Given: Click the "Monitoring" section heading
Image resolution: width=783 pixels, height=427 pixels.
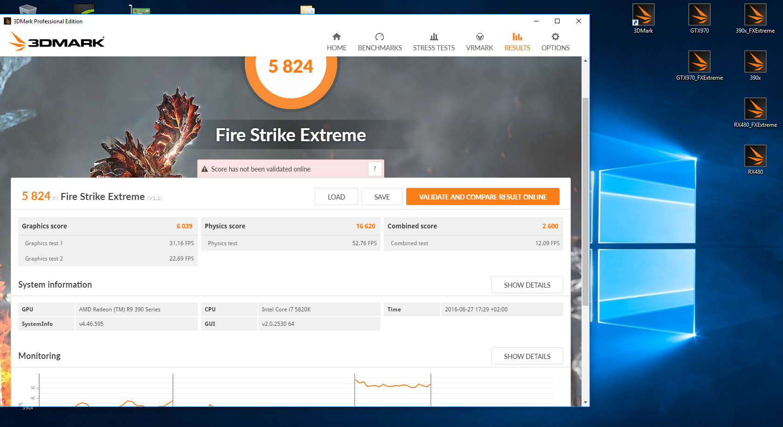Looking at the screenshot, I should click(40, 356).
